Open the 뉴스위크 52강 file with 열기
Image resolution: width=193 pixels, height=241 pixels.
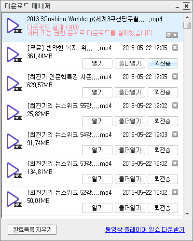97,208
